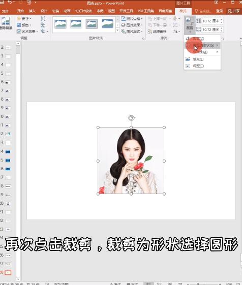Switch to the Transitions (切换) ribbon tab
This screenshot has width=242, height=285.
coord(55,11)
